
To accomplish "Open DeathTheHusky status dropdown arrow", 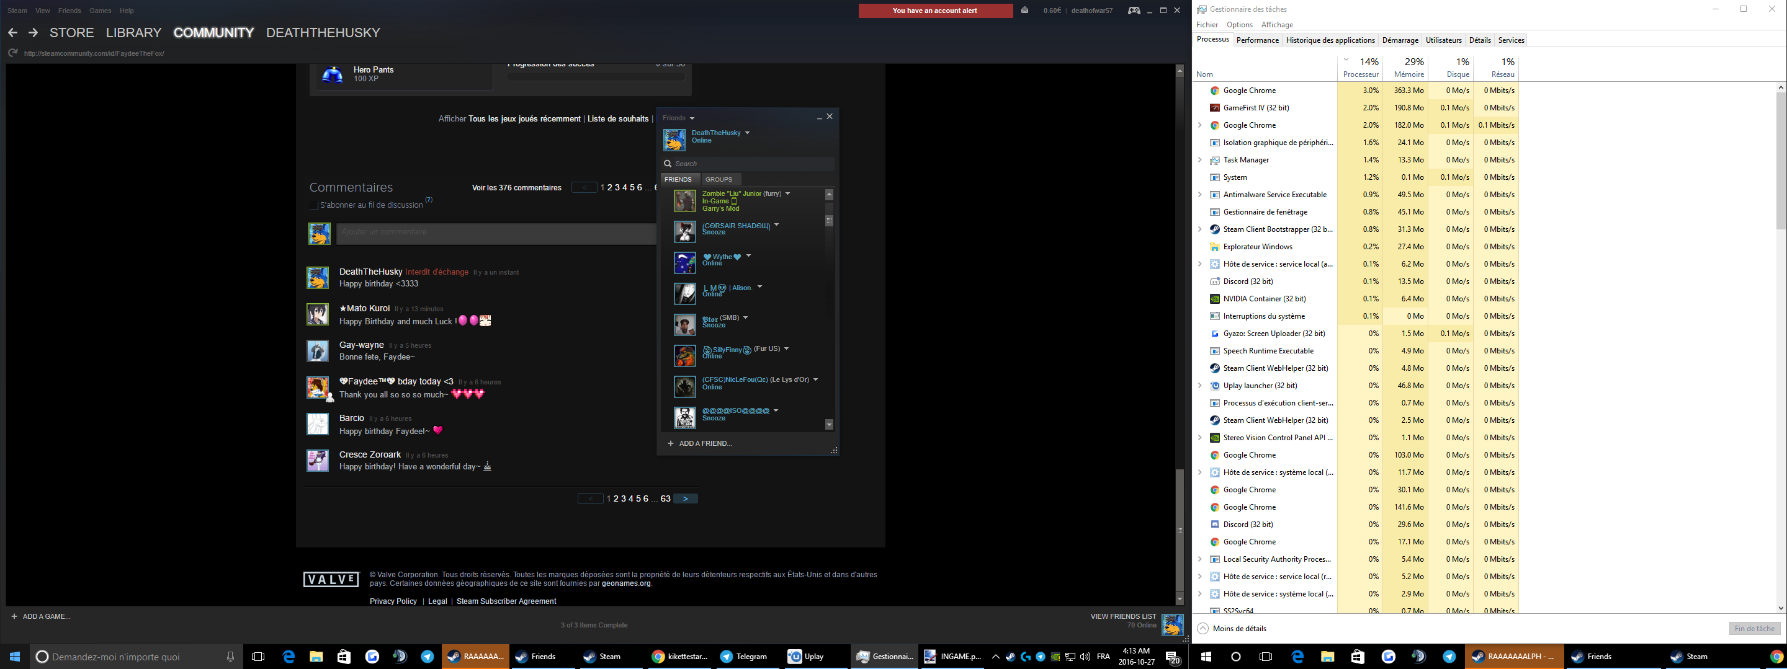I will (747, 133).
